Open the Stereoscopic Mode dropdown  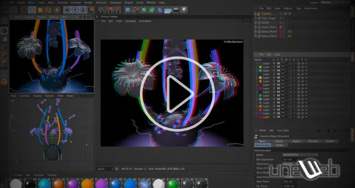tap(300, 155)
